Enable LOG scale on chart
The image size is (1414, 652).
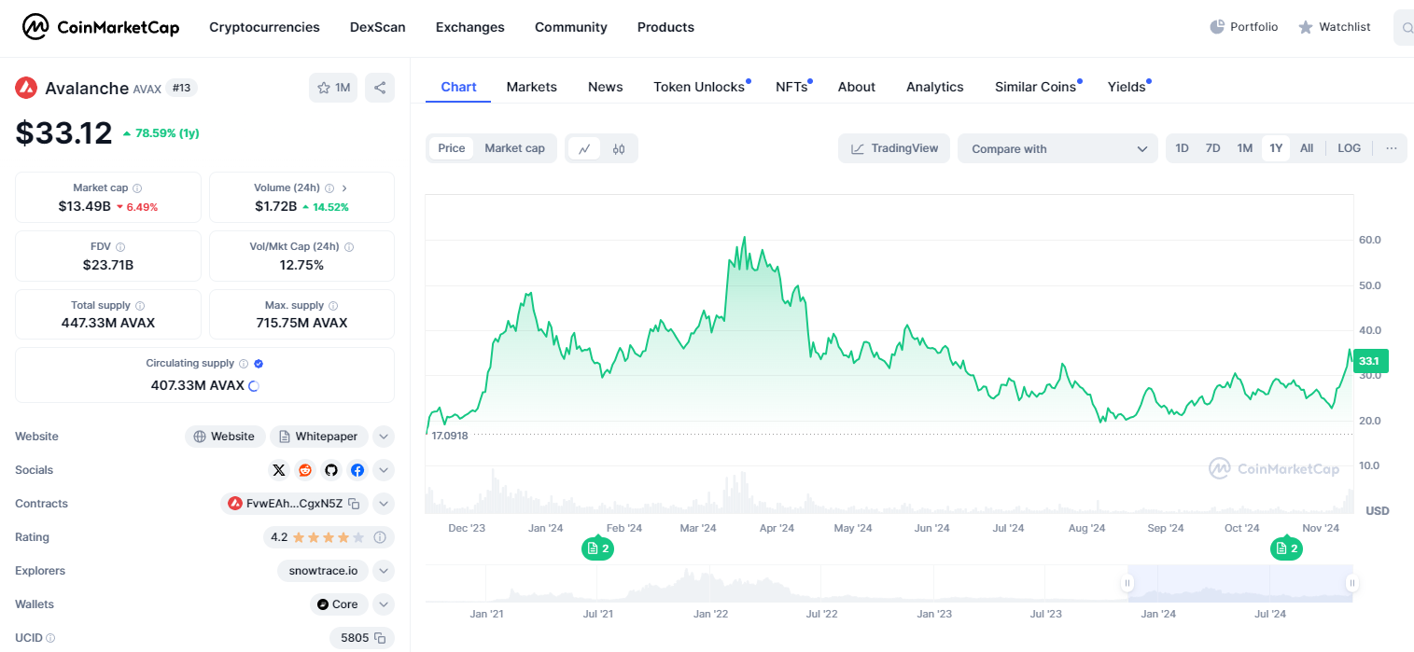(1349, 148)
